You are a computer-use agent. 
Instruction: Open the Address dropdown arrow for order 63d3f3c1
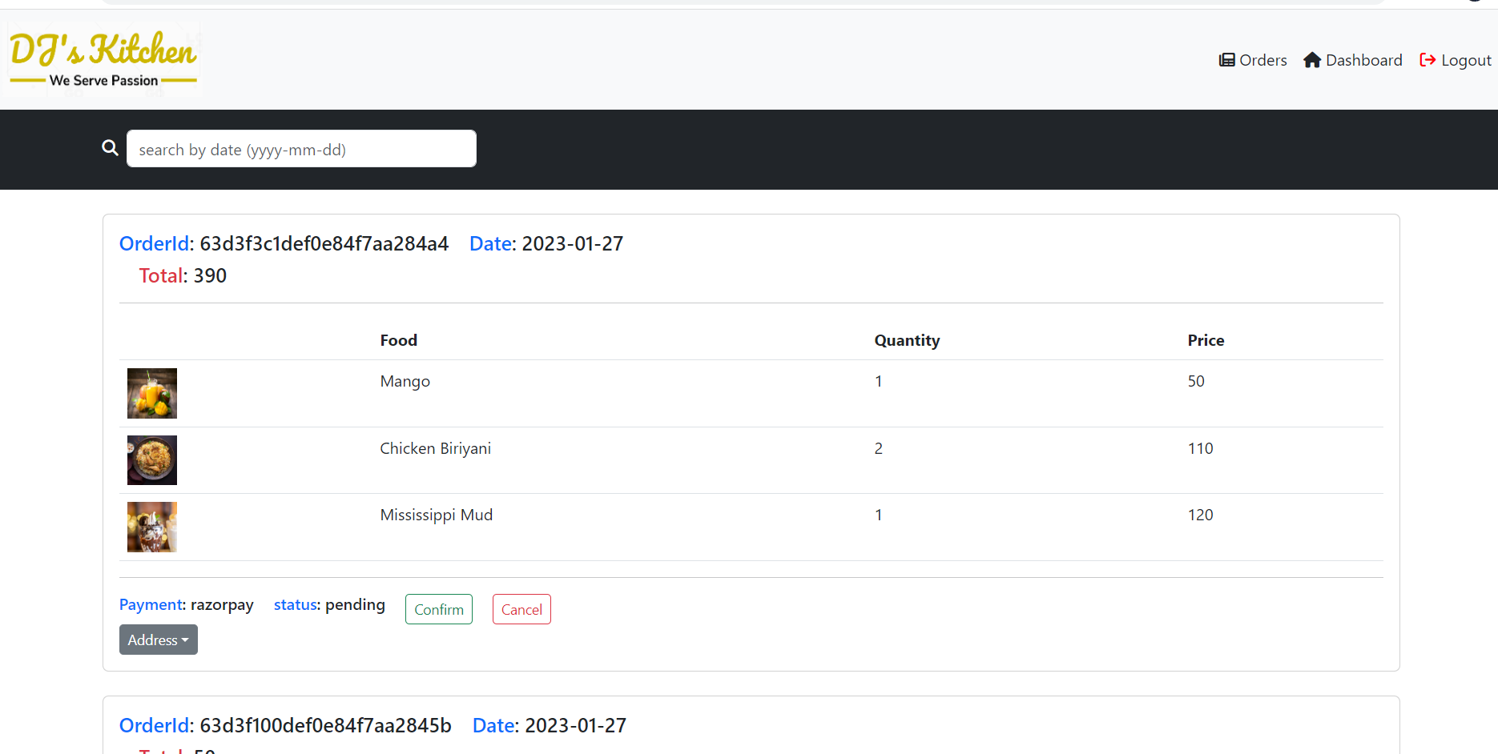[185, 640]
